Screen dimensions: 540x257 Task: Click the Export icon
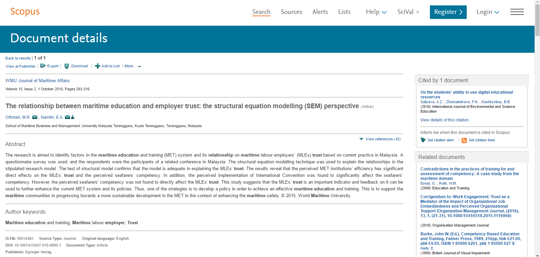tap(43, 66)
